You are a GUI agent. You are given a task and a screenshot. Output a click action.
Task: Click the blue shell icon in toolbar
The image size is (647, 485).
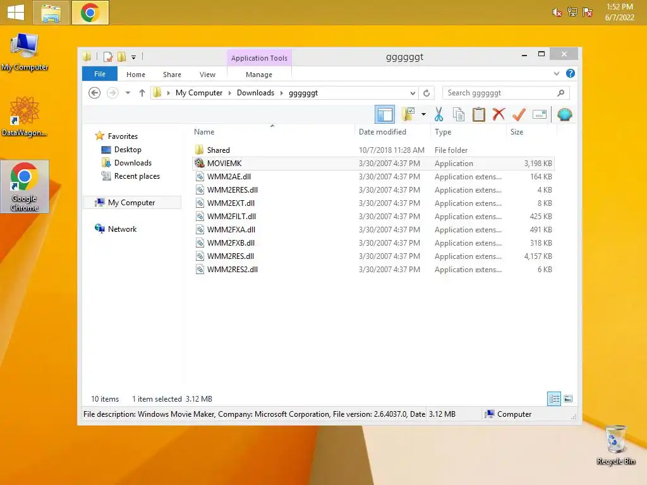pyautogui.click(x=564, y=114)
